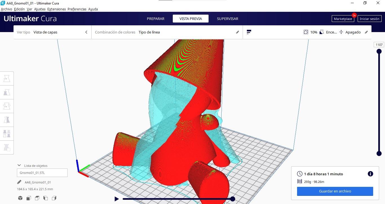Open the Extensiones menu
Viewport: 385px width, 204px height.
[56, 9]
